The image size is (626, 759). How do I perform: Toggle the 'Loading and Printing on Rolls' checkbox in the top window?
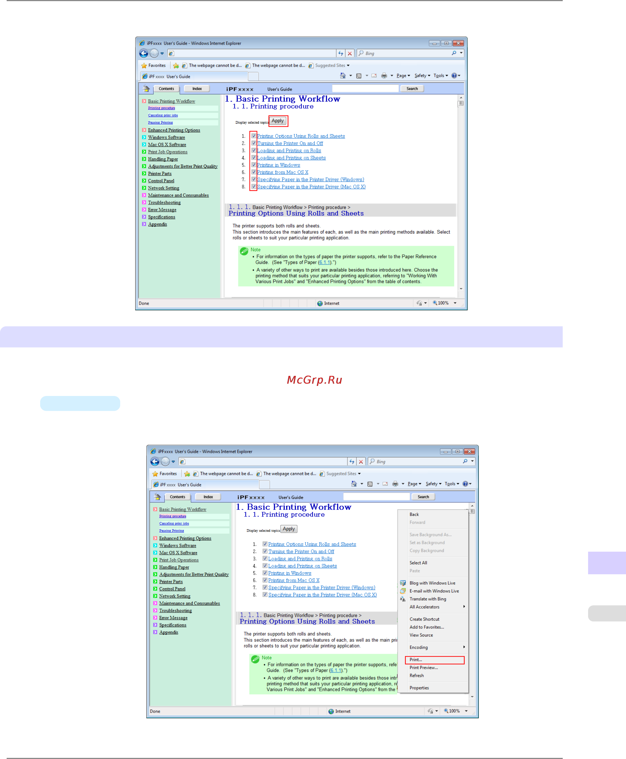(x=254, y=150)
